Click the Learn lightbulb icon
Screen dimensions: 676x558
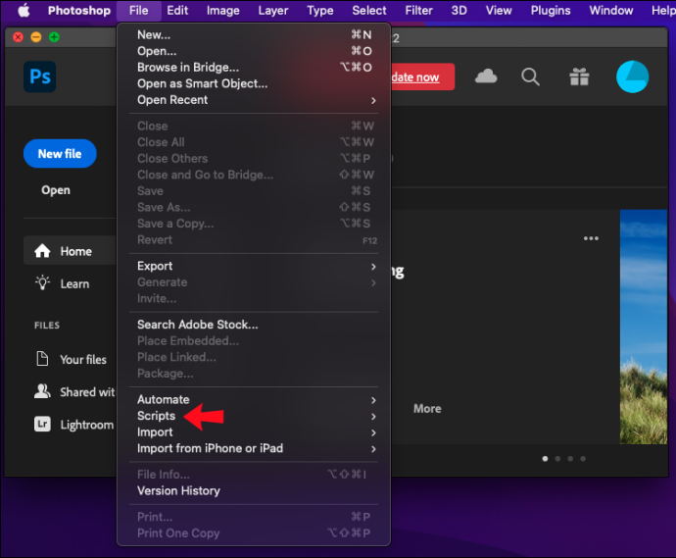click(42, 283)
